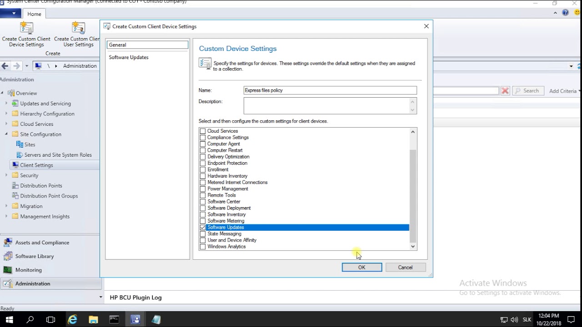The width and height of the screenshot is (582, 327).
Task: Collapse Site Configuration node
Action: (x=6, y=134)
